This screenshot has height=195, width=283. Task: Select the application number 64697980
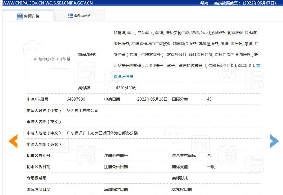76,99
